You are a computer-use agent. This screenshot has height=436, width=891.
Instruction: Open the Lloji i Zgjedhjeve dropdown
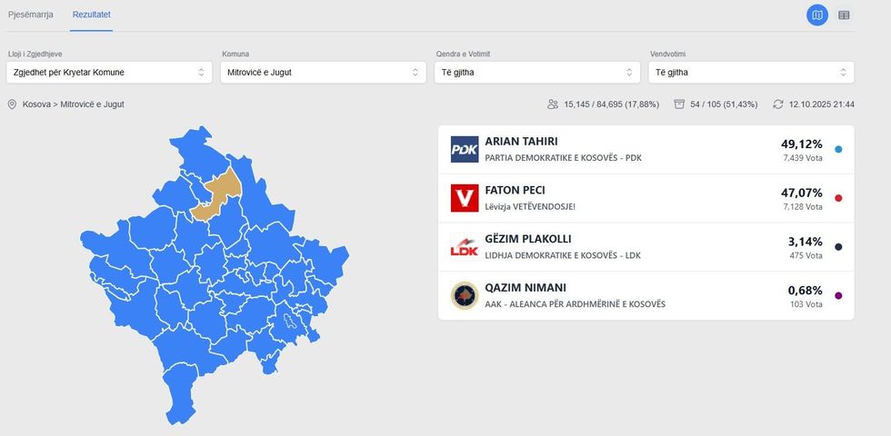coord(108,73)
